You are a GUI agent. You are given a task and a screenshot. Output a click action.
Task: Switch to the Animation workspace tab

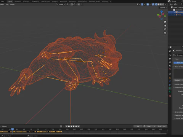[x=63, y=2]
